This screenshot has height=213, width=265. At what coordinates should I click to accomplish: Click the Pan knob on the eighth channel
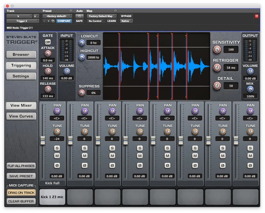click(x=250, y=111)
